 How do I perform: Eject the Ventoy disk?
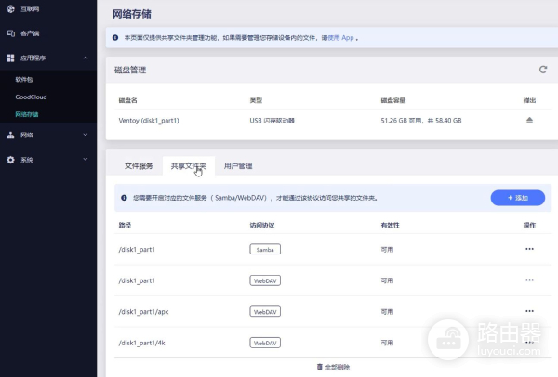(529, 121)
